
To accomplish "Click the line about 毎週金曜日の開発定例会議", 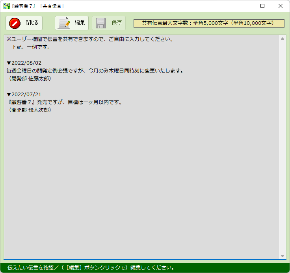I will click(x=95, y=71).
